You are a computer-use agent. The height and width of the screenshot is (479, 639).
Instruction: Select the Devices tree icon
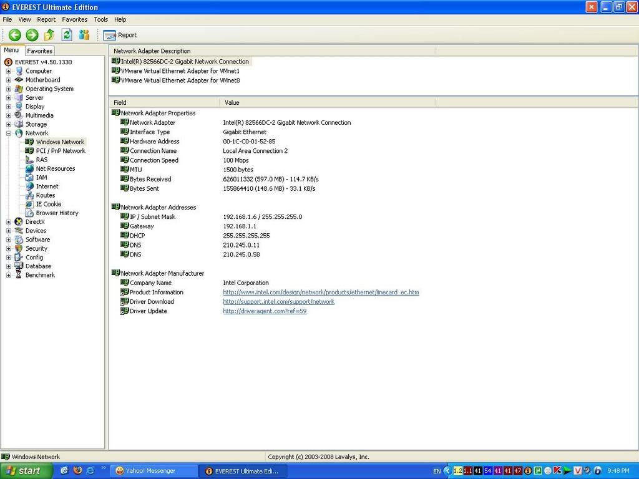[19, 231]
